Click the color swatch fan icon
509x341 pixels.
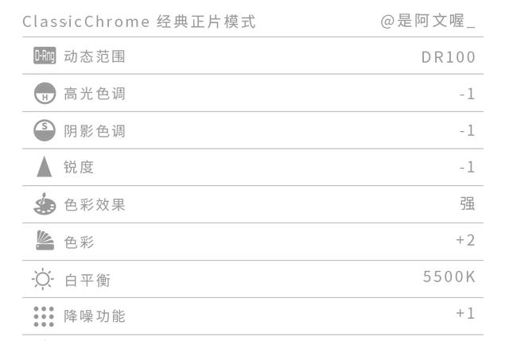[45, 241]
